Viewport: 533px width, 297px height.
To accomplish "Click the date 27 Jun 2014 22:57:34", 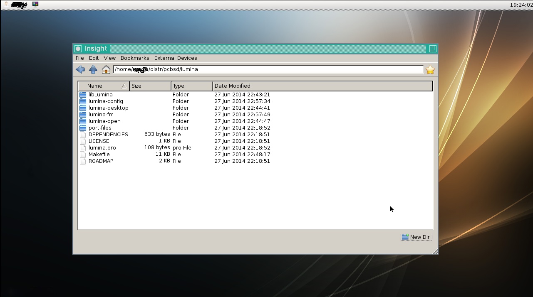I will click(242, 101).
